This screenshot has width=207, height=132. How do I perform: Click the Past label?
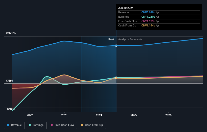(111, 39)
